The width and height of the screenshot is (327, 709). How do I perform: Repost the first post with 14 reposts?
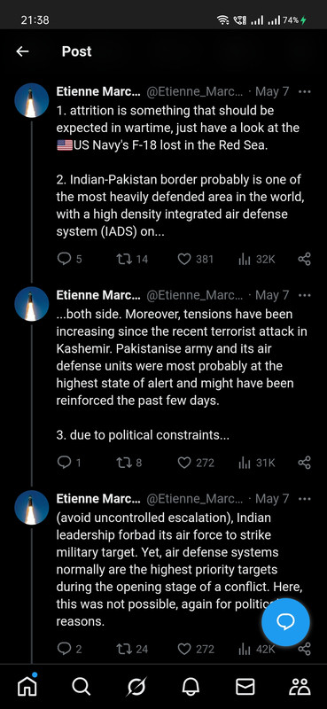click(132, 259)
